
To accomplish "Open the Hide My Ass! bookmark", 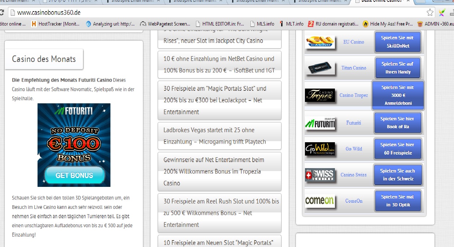I will (x=388, y=24).
